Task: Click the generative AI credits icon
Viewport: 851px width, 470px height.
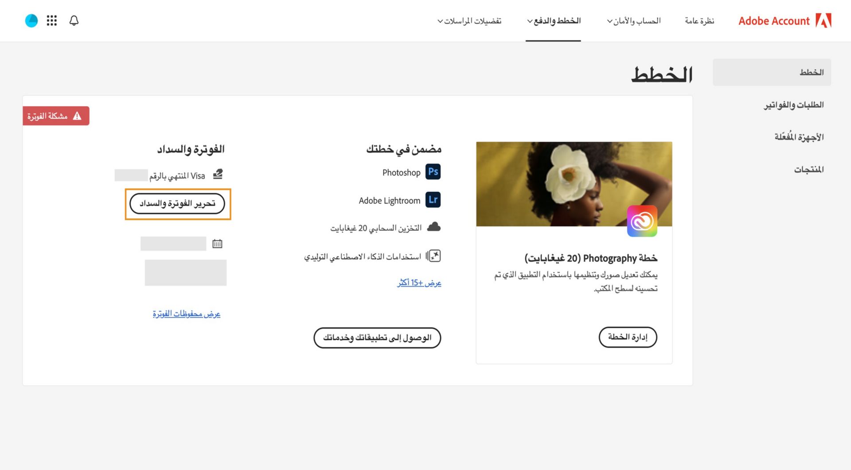Action: tap(433, 256)
